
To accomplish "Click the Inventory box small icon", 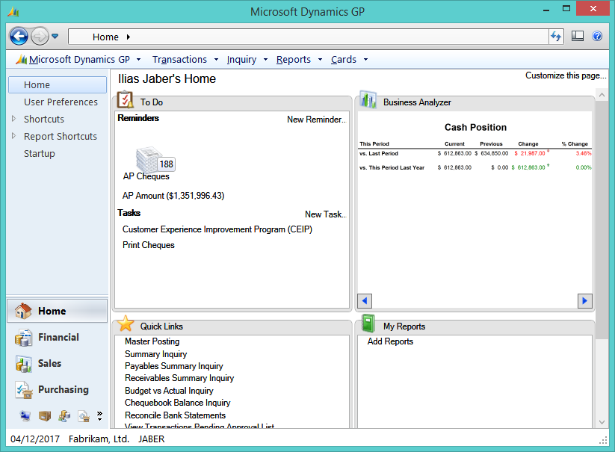I will click(45, 415).
